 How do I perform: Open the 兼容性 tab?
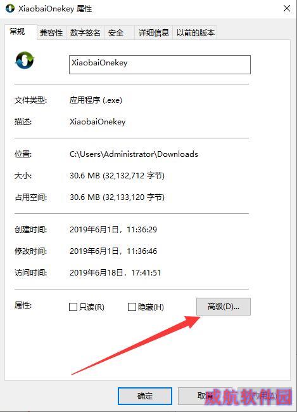click(51, 33)
